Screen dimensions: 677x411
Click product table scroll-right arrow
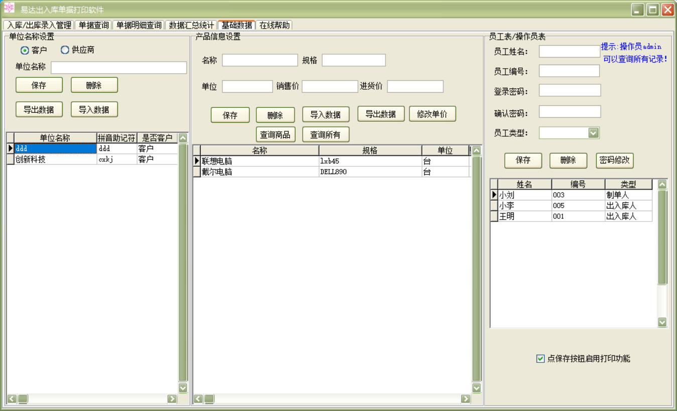point(466,399)
